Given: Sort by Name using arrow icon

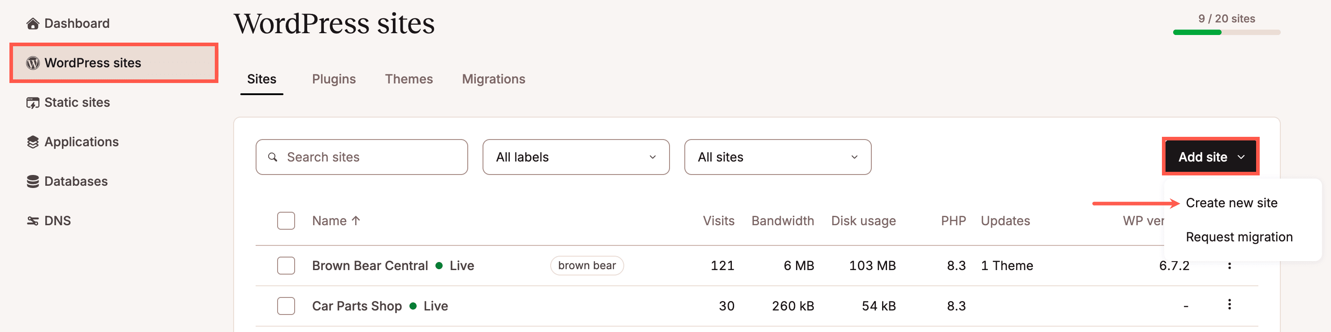Looking at the screenshot, I should (x=356, y=221).
